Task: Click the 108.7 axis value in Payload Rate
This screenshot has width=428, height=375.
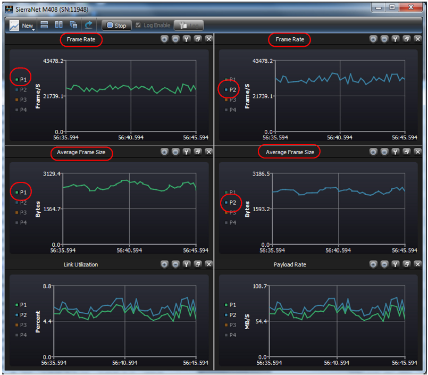Action: pyautogui.click(x=259, y=286)
